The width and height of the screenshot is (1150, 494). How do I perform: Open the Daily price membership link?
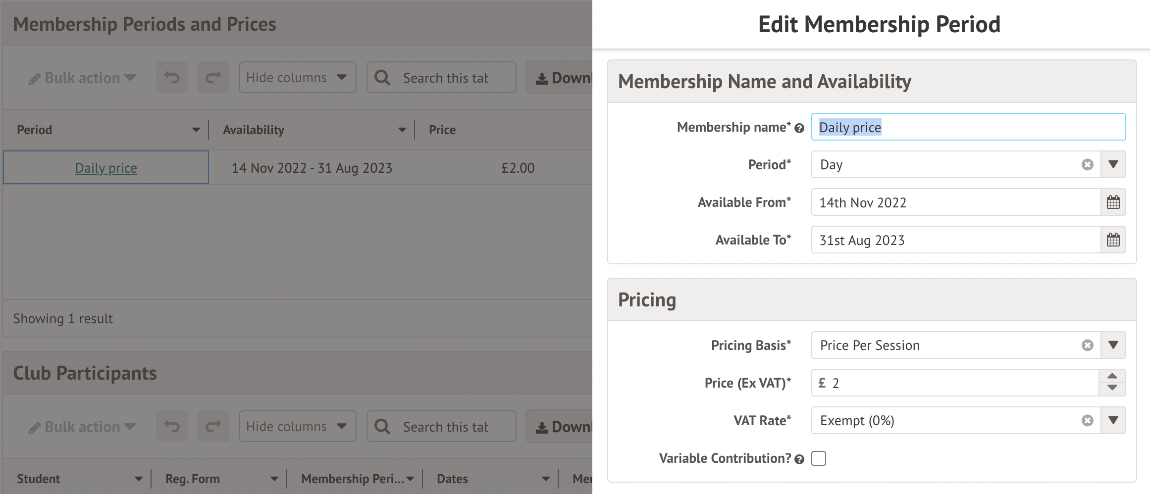pyautogui.click(x=106, y=168)
